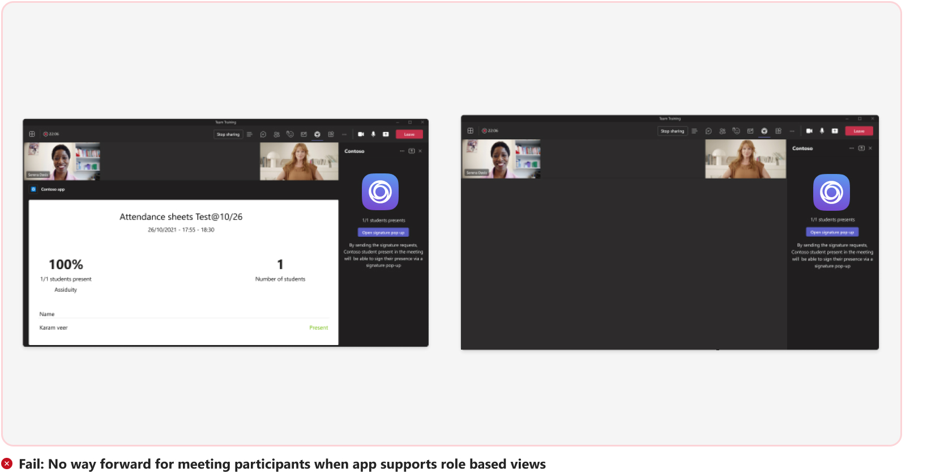Click Stop sharing in the right meeting window

pos(672,131)
